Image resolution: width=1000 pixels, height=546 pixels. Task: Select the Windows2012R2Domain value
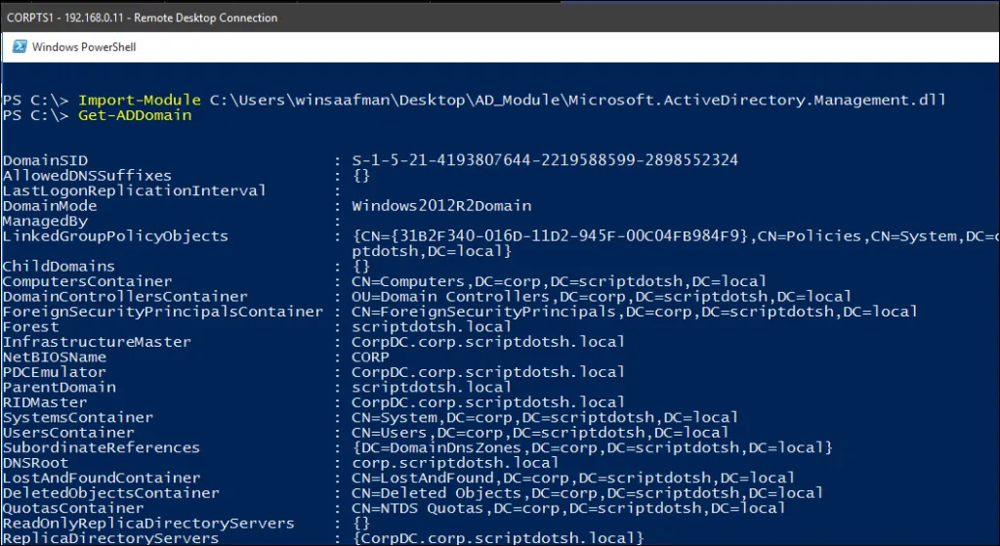click(441, 206)
